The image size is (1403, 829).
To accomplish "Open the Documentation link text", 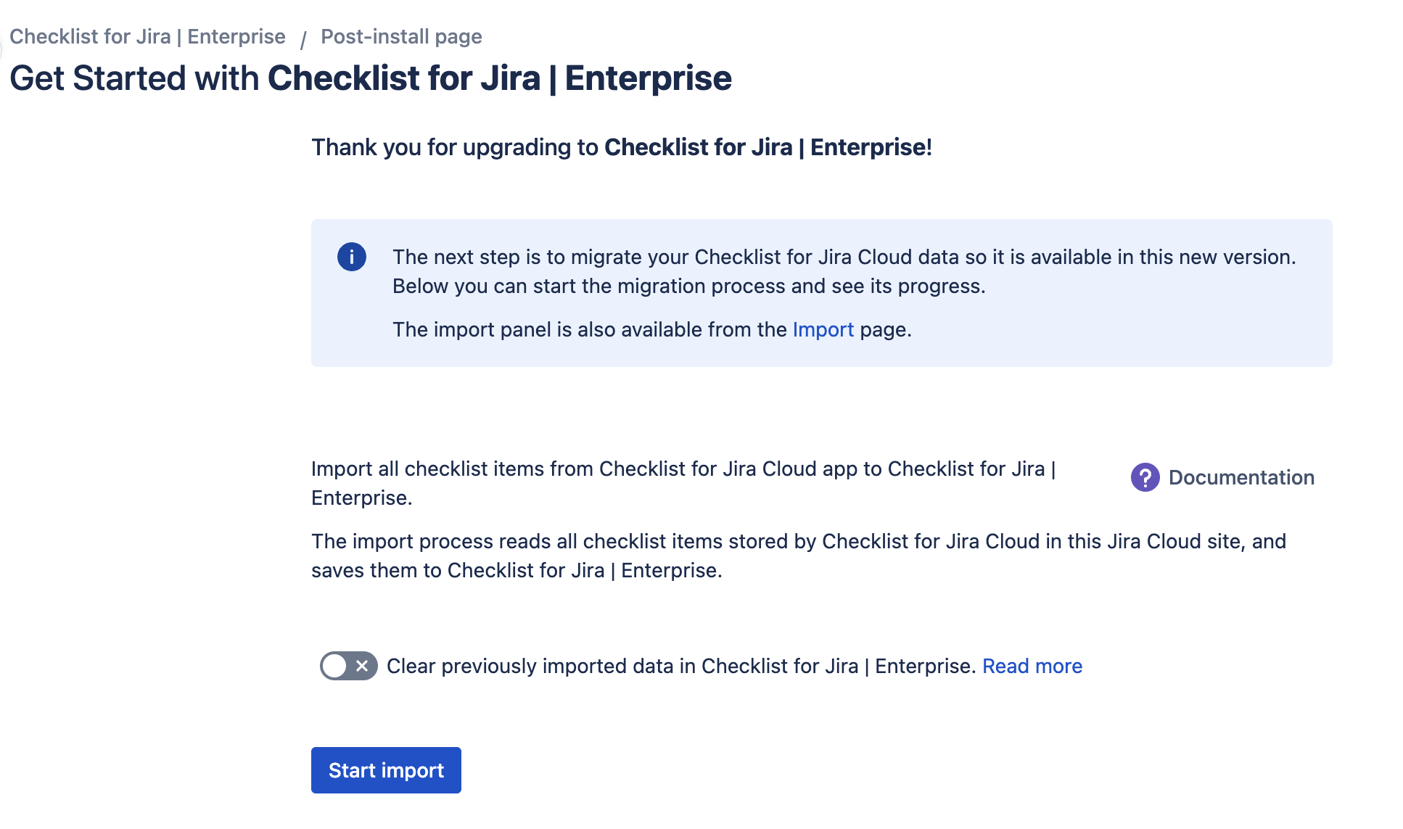I will tap(1241, 477).
